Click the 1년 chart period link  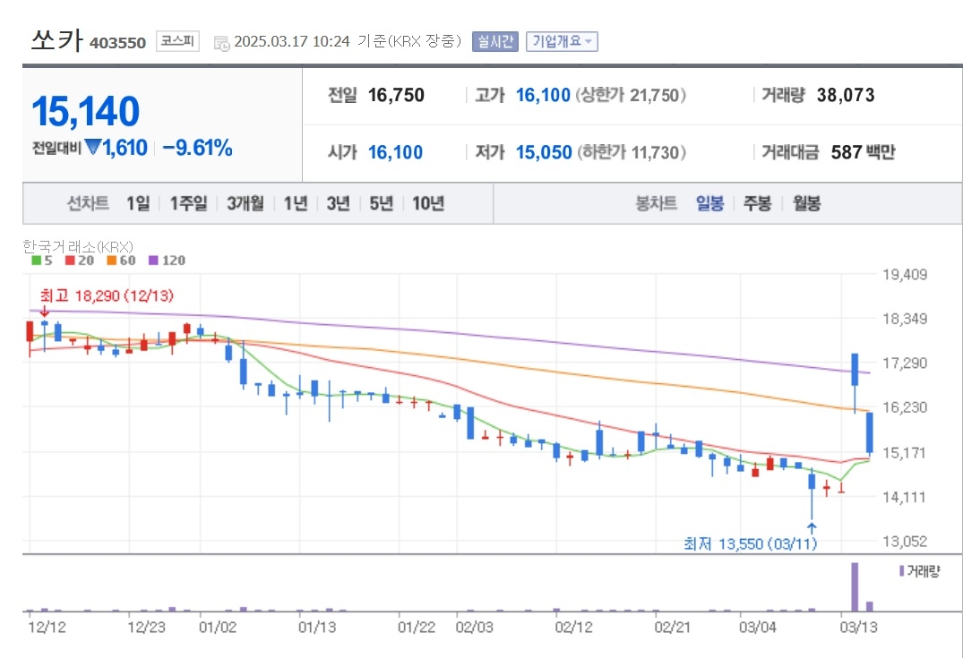295,203
